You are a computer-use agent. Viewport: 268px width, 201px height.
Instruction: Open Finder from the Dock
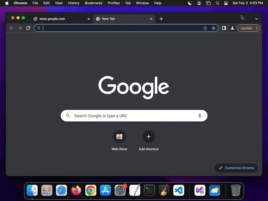tap(32, 190)
